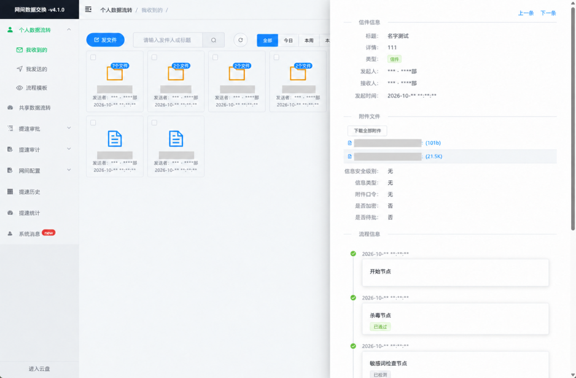Focus the 请输入发件人或标题 search field
The height and width of the screenshot is (378, 576).
(168, 40)
